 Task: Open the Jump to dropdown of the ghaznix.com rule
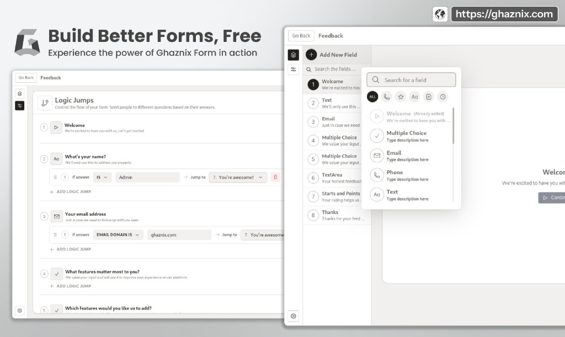point(262,235)
